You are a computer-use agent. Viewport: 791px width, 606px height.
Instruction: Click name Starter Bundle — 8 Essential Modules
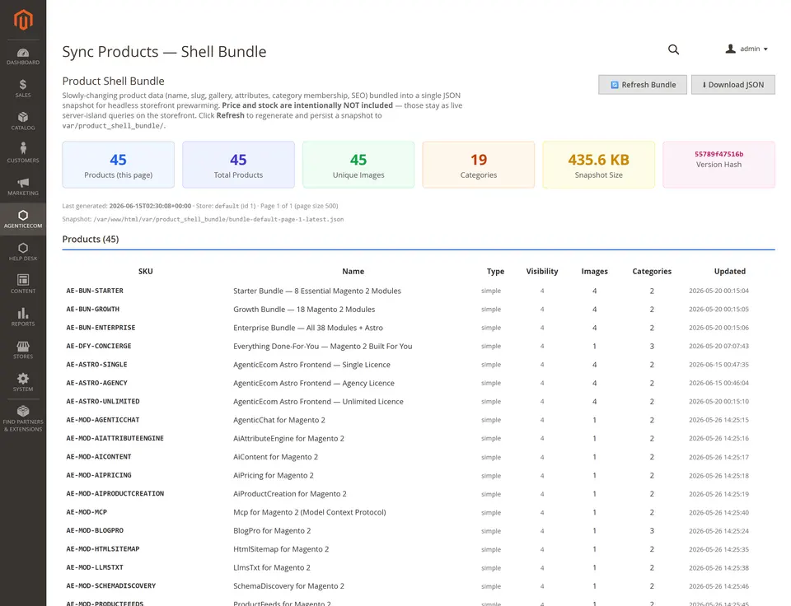click(317, 291)
